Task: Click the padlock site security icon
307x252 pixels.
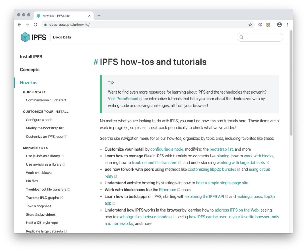Action: point(45,25)
